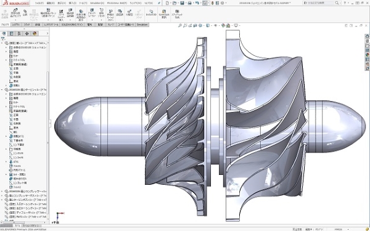The image size is (370, 231).
Task: Toggle the Select tool in the quick access bar
Action: coord(205,3)
